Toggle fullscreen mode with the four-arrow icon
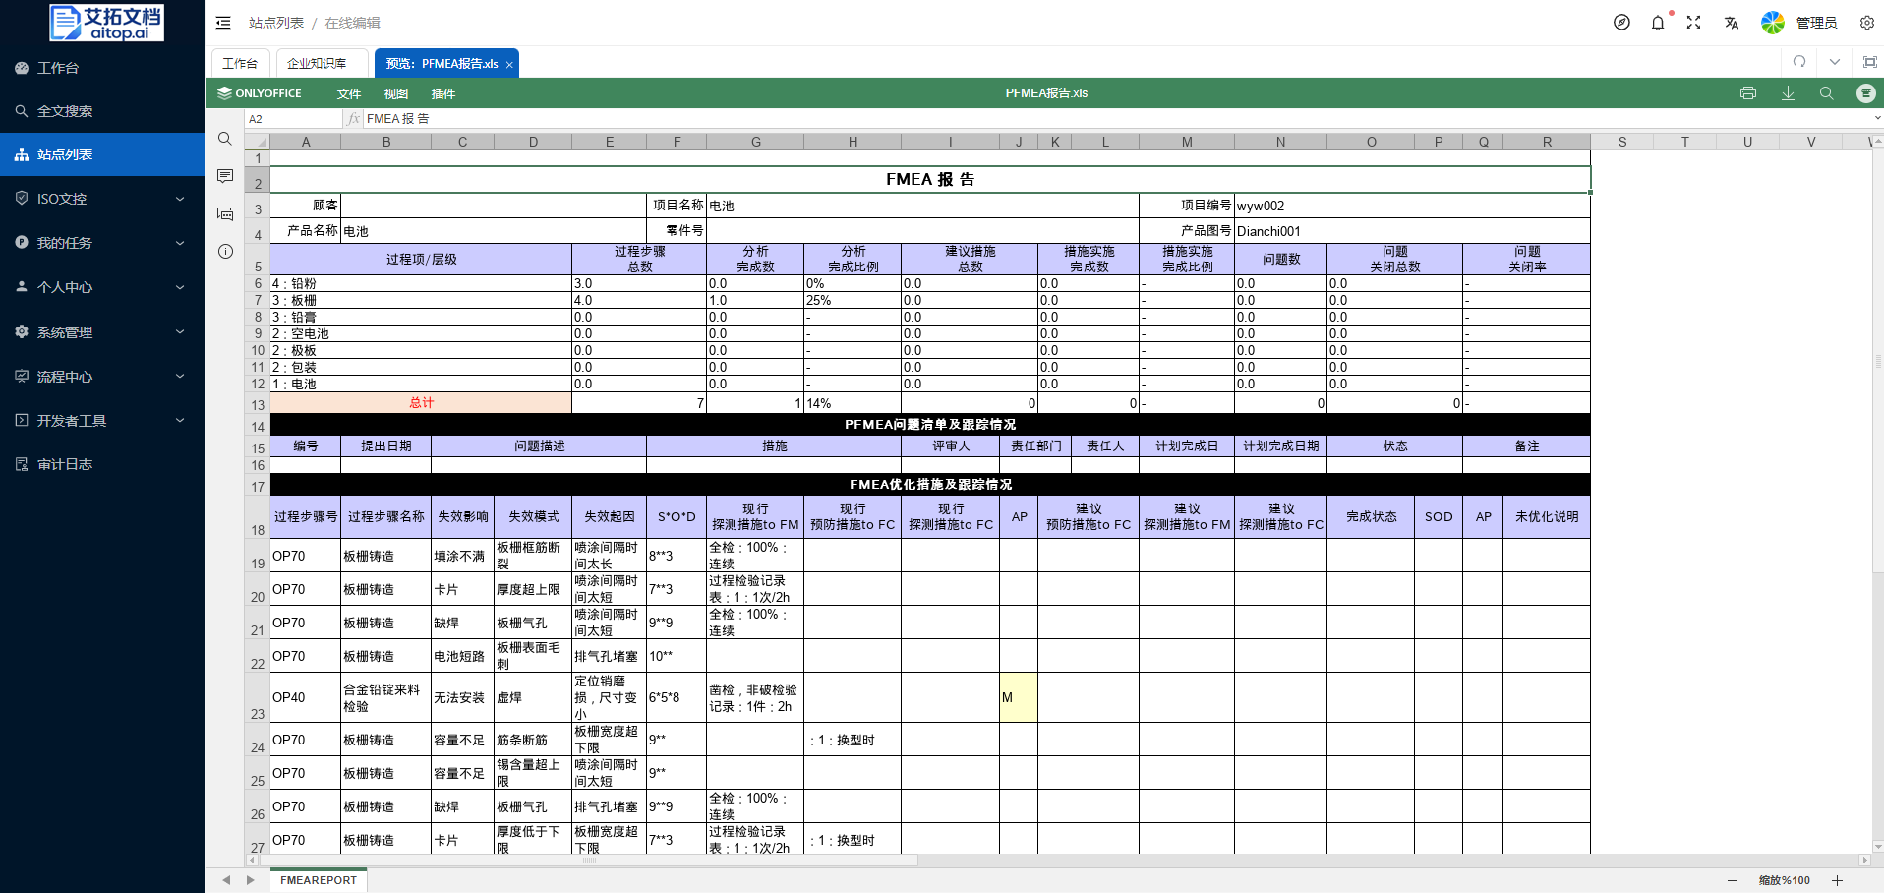Image resolution: width=1884 pixels, height=893 pixels. pyautogui.click(x=1693, y=23)
